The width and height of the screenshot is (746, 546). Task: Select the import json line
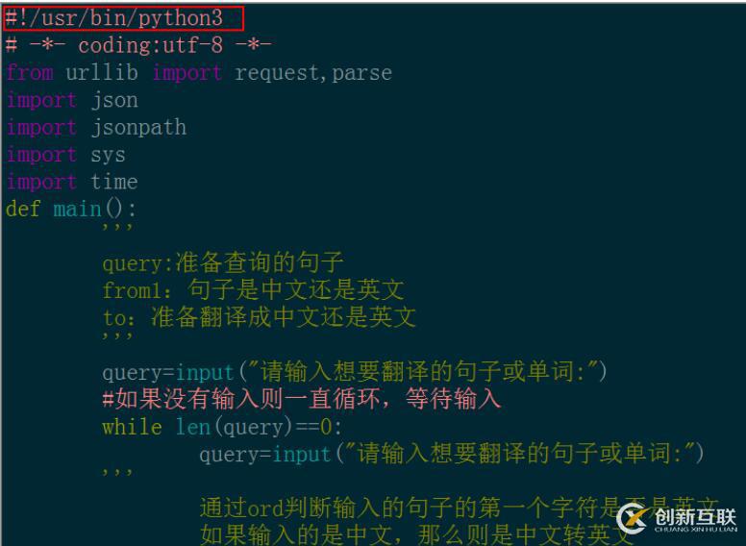(72, 100)
